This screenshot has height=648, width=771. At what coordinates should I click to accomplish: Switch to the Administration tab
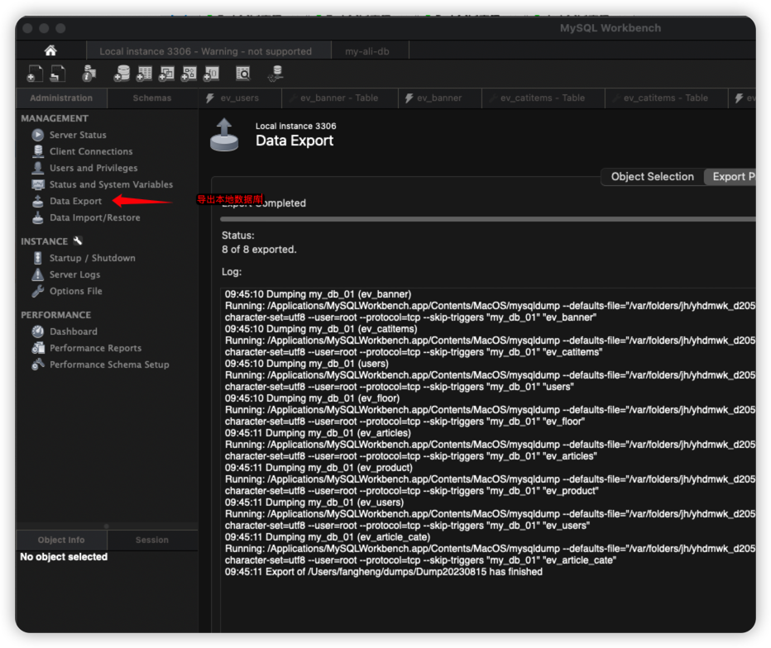click(x=61, y=98)
